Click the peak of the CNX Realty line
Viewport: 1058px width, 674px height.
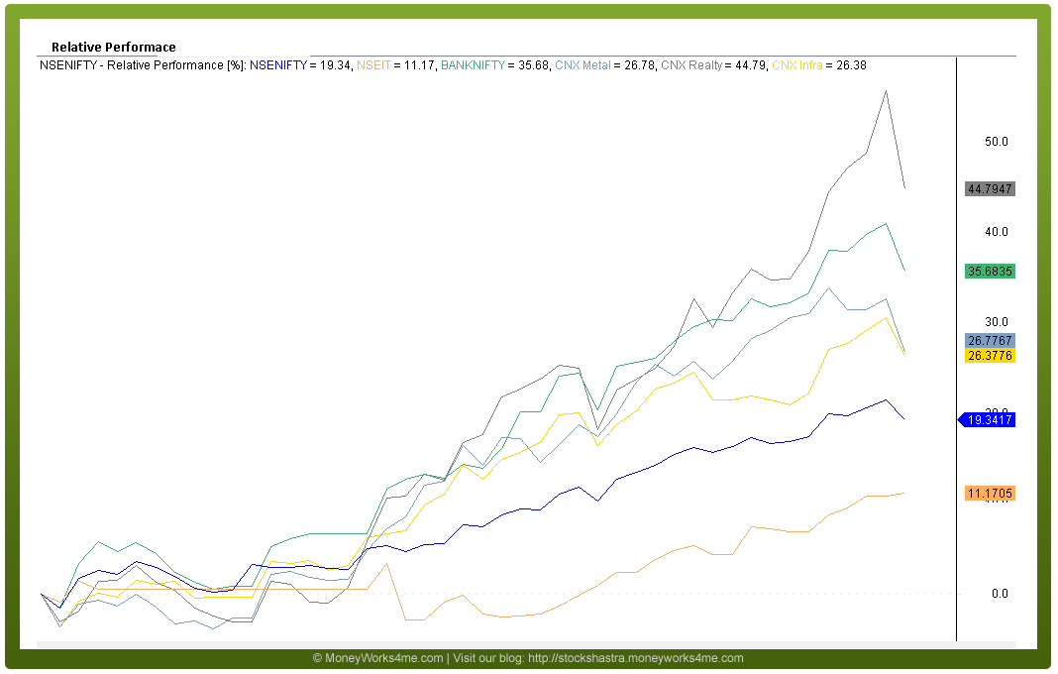click(x=885, y=91)
